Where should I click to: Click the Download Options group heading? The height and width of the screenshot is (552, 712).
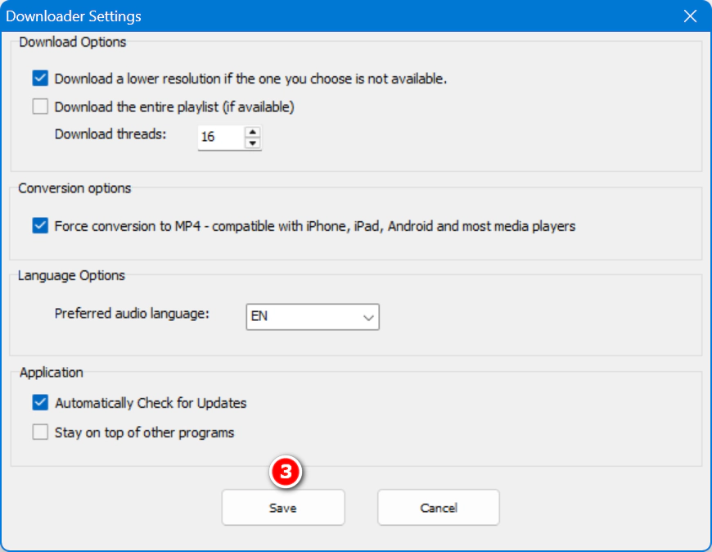(73, 41)
